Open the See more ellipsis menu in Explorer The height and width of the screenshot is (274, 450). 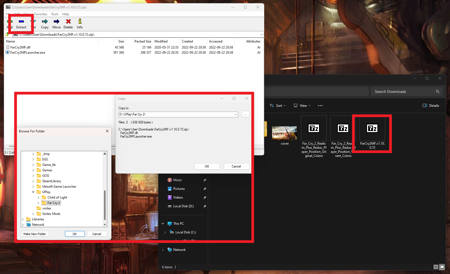pos(320,106)
